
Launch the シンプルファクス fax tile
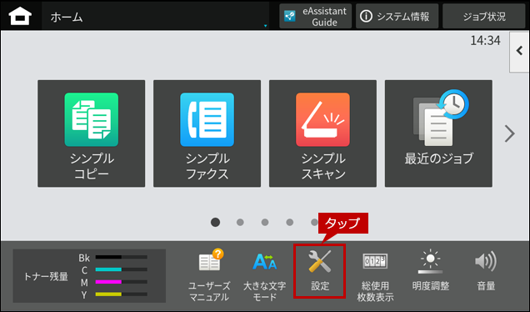[207, 133]
